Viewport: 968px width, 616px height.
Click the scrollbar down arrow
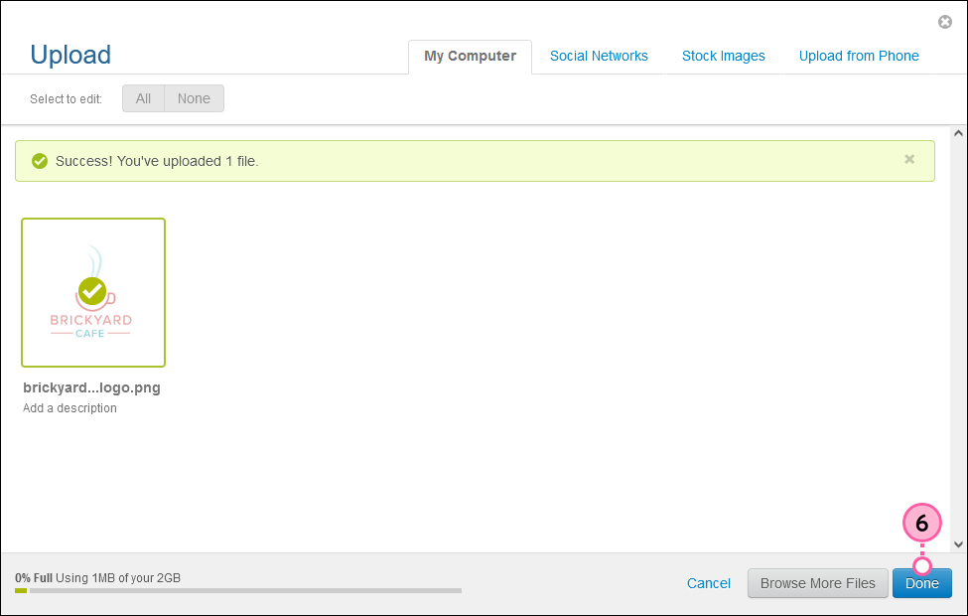(958, 544)
